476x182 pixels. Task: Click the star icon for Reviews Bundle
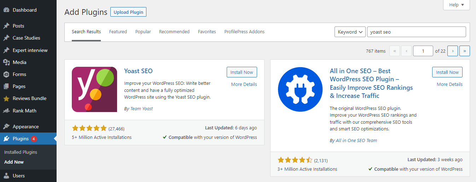click(6, 98)
